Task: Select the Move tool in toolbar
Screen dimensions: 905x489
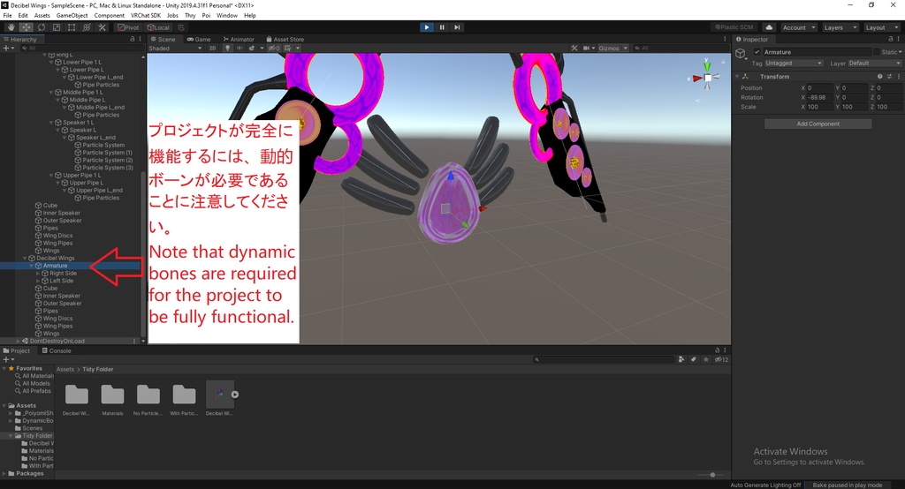Action: tap(26, 27)
